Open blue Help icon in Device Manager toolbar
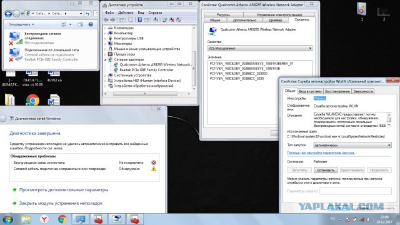The width and height of the screenshot is (400, 225). (140, 19)
